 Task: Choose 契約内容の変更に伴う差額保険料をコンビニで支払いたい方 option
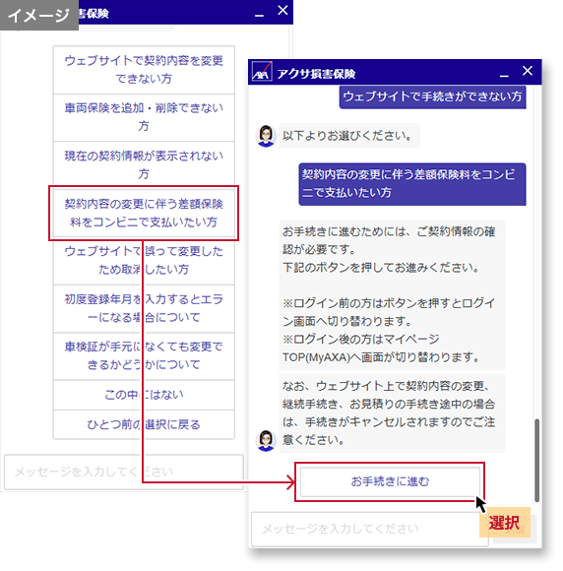pyautogui.click(x=144, y=213)
